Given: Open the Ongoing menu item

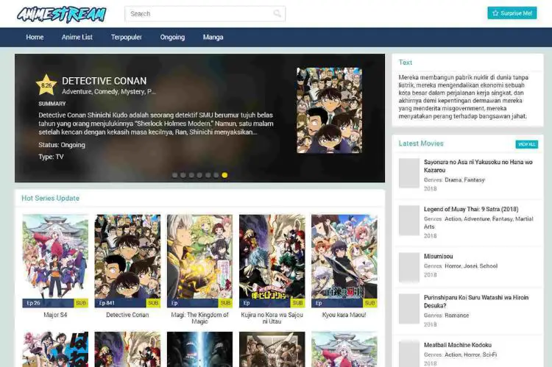Looking at the screenshot, I should coord(172,37).
